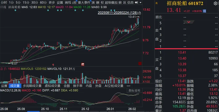Click the blue 陆 badge beside +10.01%

pyautogui.click(x=204, y=11)
